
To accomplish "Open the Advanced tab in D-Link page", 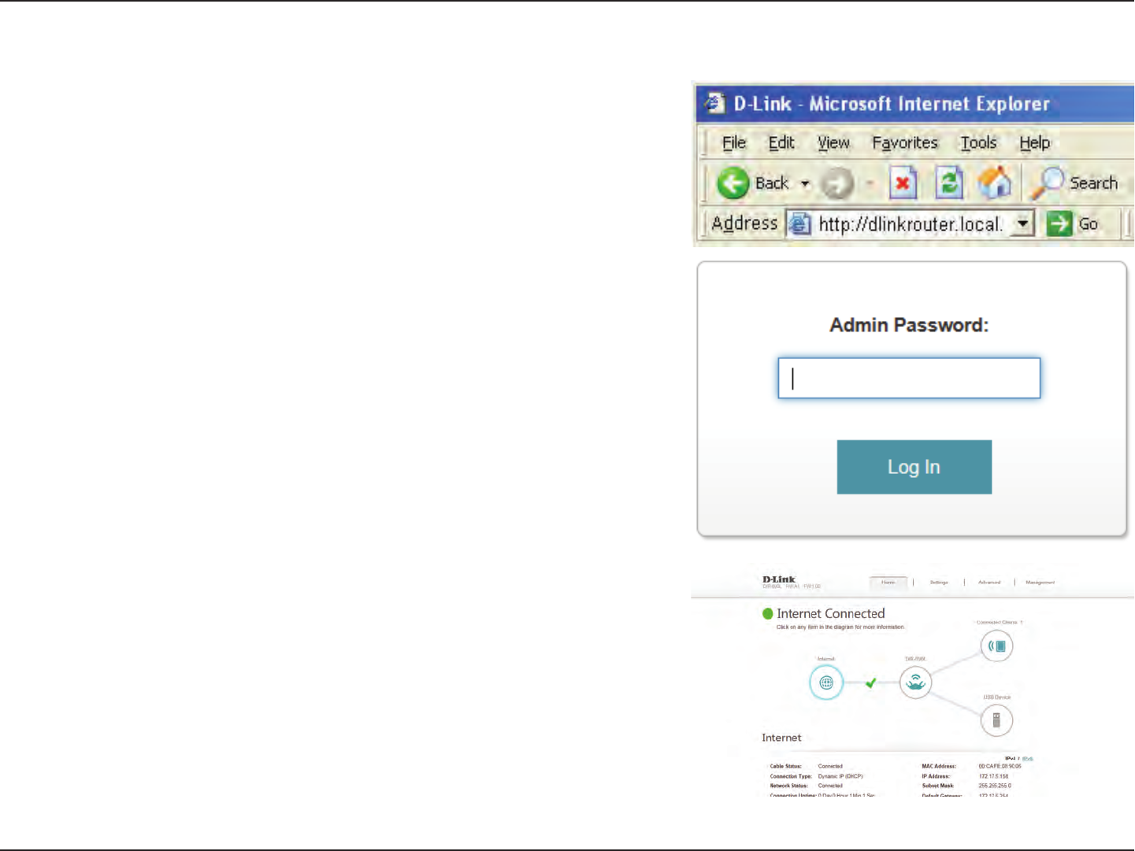I will click(989, 583).
